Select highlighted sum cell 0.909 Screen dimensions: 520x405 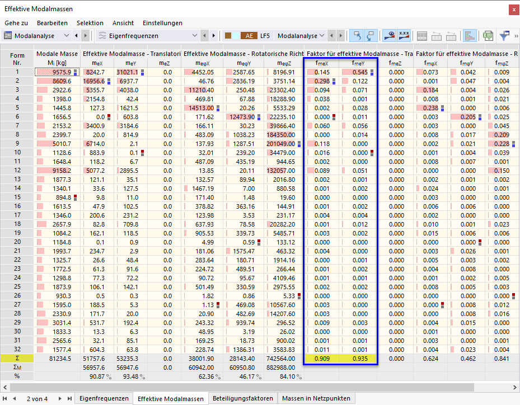pos(322,358)
